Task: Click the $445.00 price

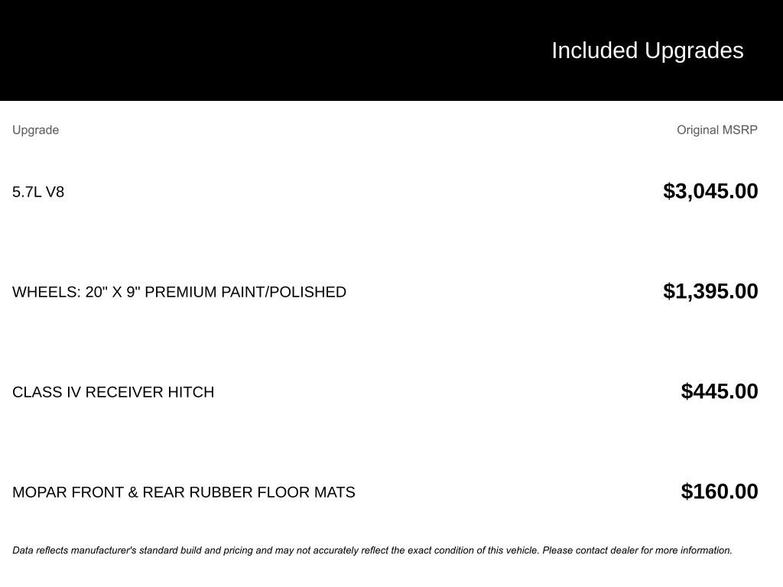Action: (x=719, y=391)
